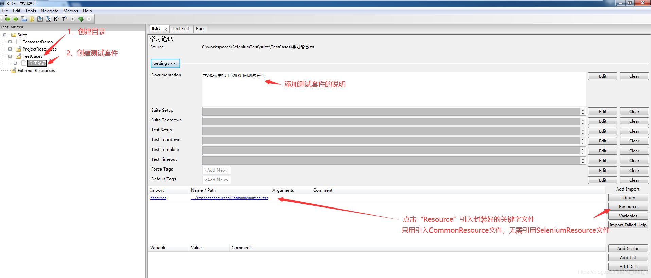
Task: Click the Open Test Suite toolbar icon
Action: click(x=24, y=19)
